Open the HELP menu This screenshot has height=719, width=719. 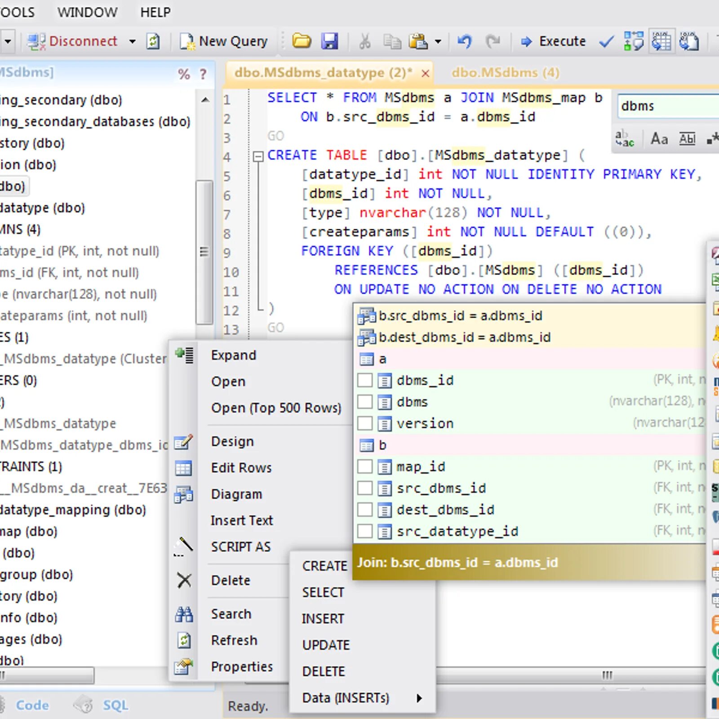[x=155, y=12]
